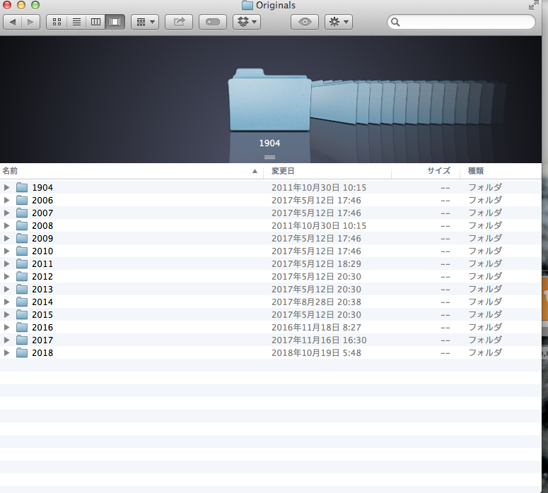Screen dimensions: 548x493
Task: Expand the 2010 folder disclosure triangle
Action: [x=6, y=251]
